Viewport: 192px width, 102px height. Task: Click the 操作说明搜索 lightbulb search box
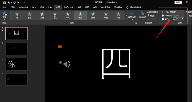134,7
